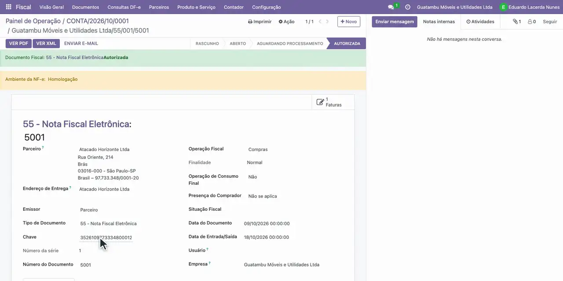The width and height of the screenshot is (563, 281).
Task: Click the record pager 1 / 1
Action: pyautogui.click(x=309, y=22)
